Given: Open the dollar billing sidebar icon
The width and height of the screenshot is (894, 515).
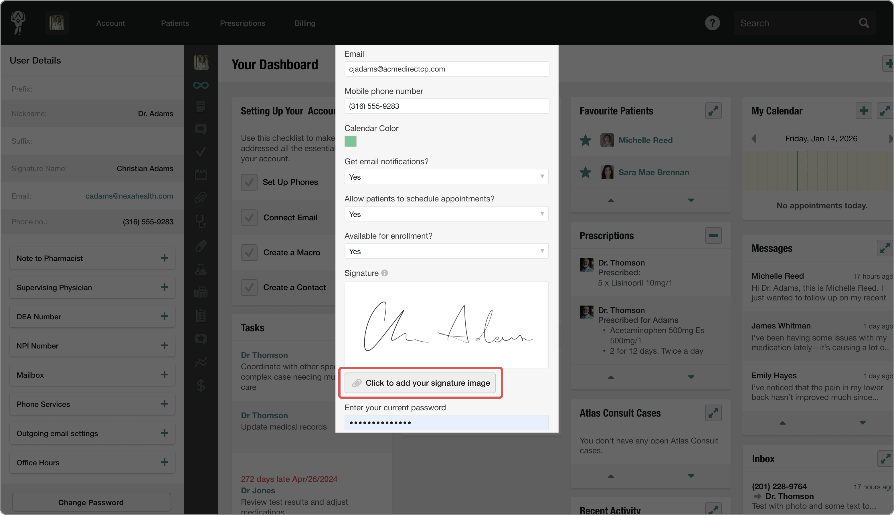Looking at the screenshot, I should click(x=201, y=386).
